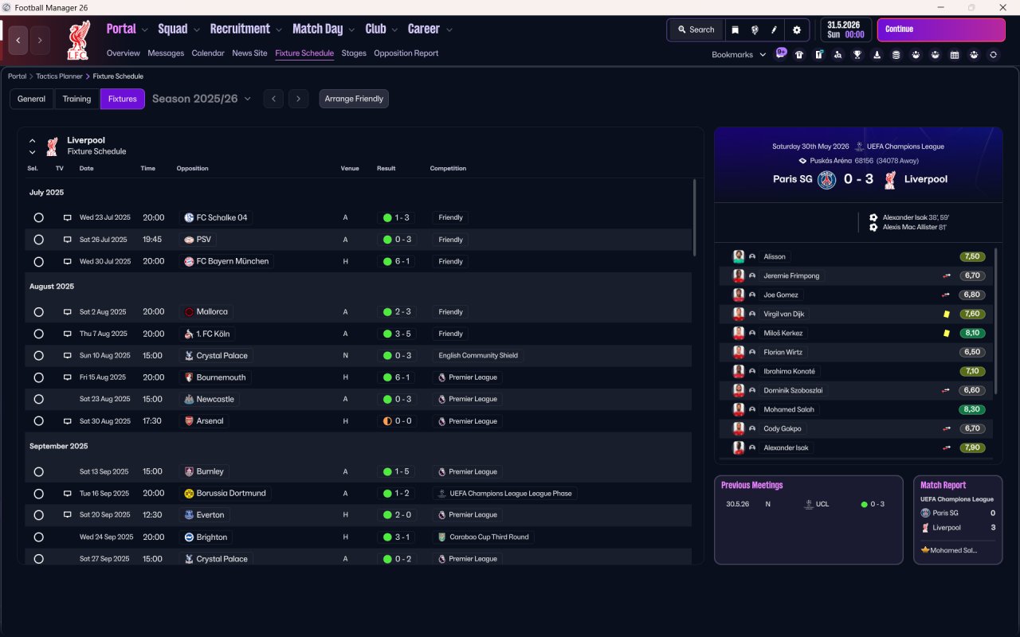Click the shirt bookmark icon
Viewport: 1020px width, 637px height.
[x=799, y=55]
